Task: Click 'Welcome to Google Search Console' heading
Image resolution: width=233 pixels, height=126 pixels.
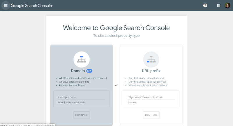Action: (x=116, y=28)
